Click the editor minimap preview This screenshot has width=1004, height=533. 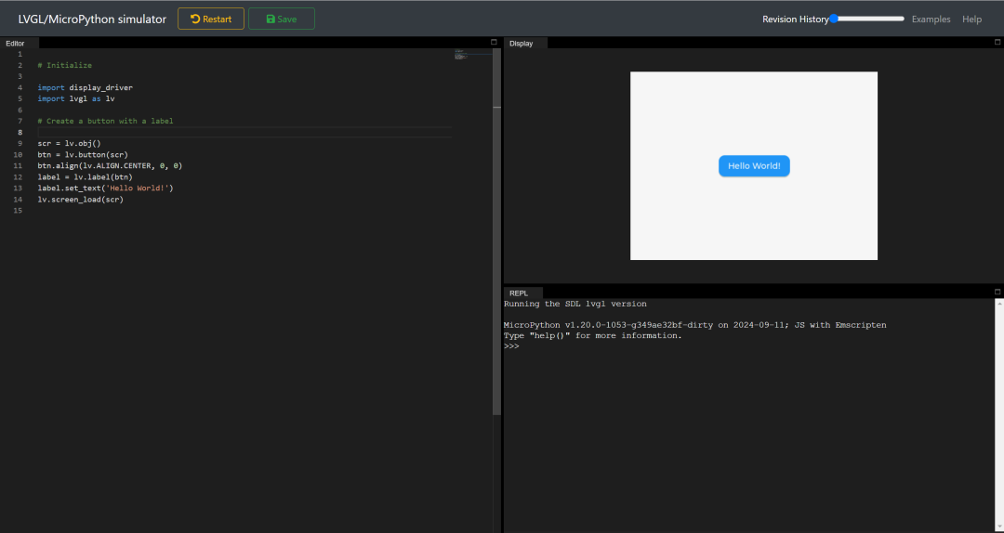[471, 56]
